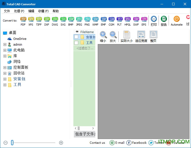Convert to PDF format
This screenshot has height=148, width=191.
[x=23, y=21]
